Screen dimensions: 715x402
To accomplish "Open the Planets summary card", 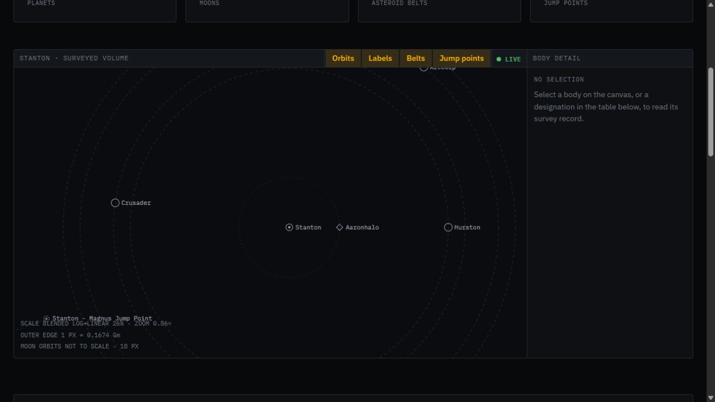I will tap(95, 11).
